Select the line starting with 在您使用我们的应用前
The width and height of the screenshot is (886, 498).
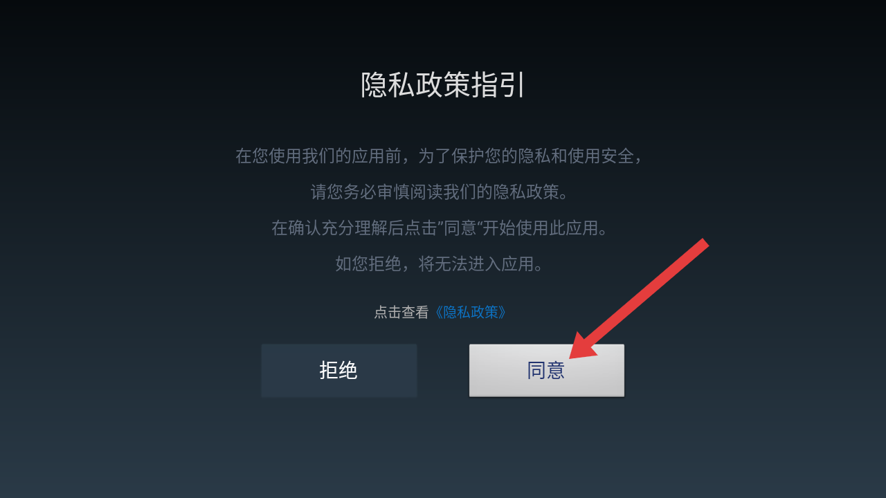click(440, 156)
